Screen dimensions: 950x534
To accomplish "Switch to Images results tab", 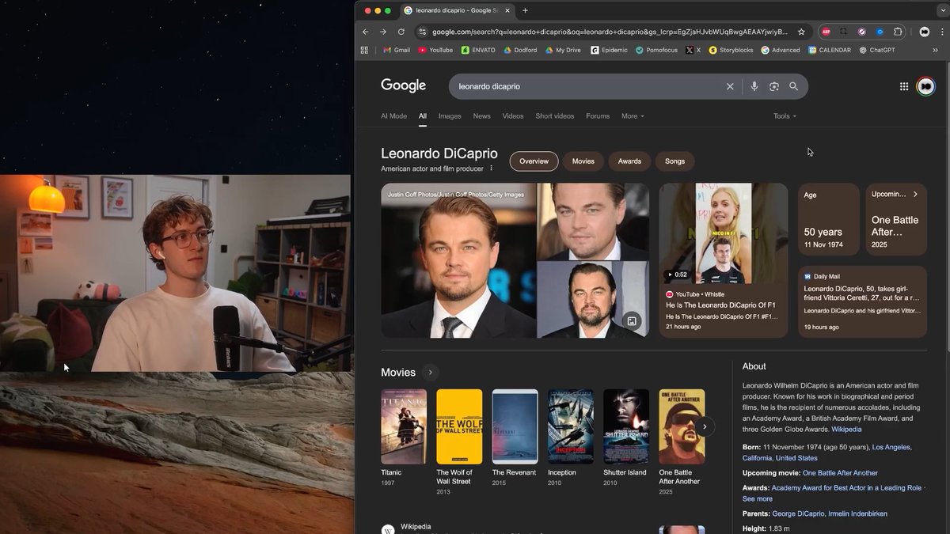I will 450,116.
